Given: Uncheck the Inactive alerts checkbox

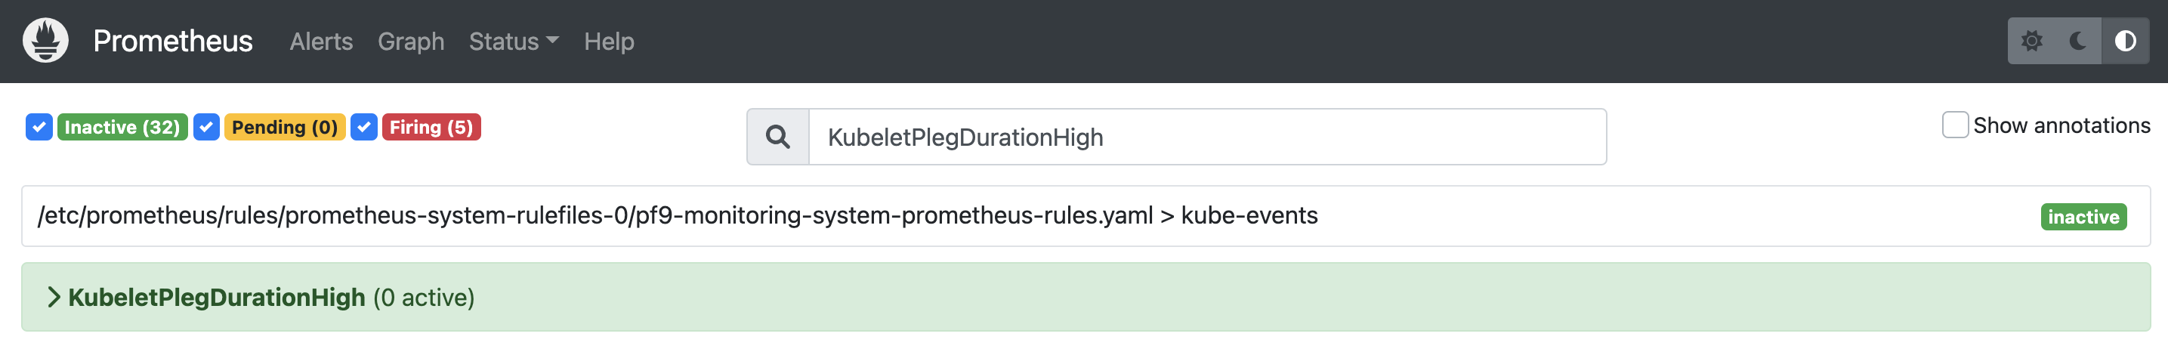Looking at the screenshot, I should 39,127.
